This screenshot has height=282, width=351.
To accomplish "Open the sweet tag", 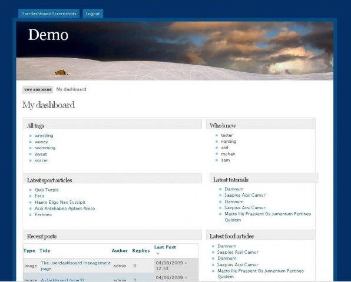I will [41, 155].
